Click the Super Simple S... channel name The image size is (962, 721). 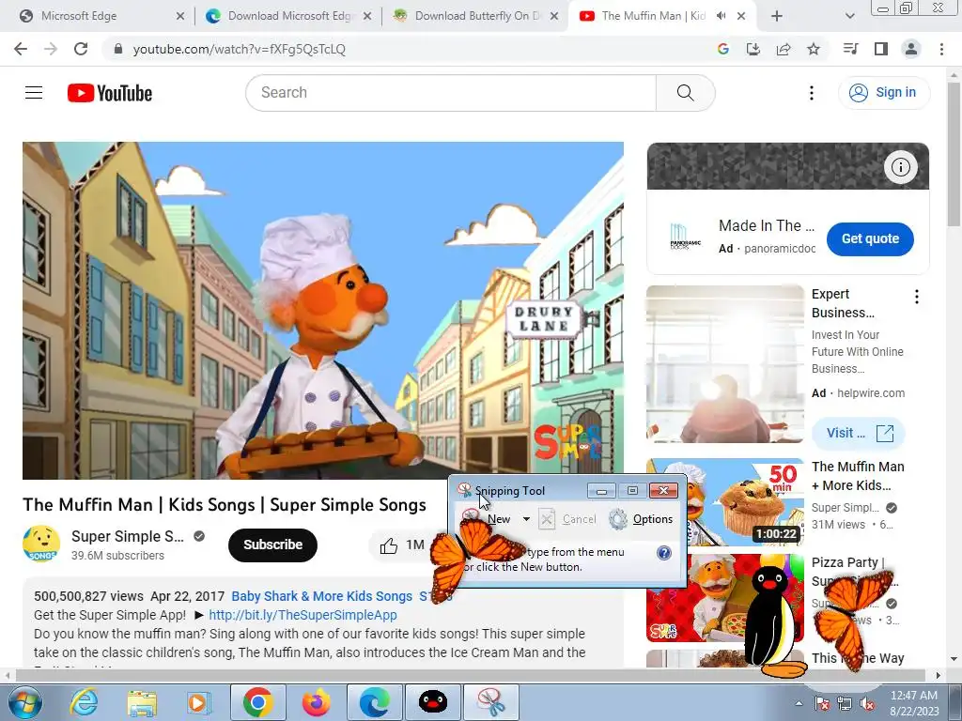click(128, 536)
